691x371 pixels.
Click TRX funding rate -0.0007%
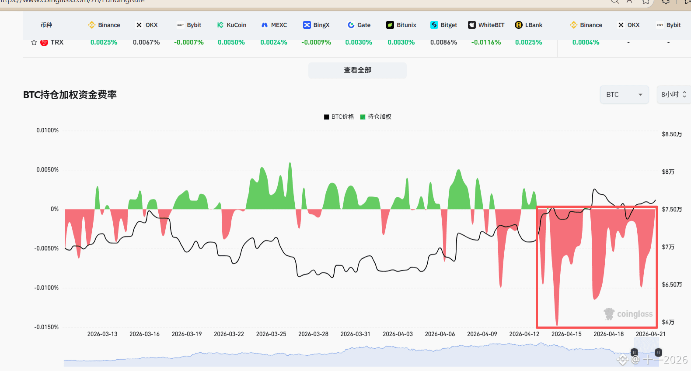click(x=189, y=42)
